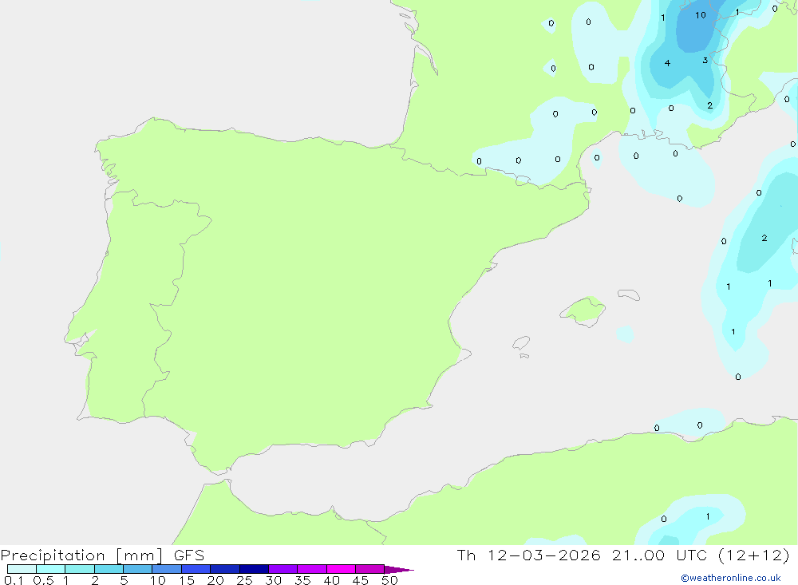798x585 pixels.
Task: Click the "Th 12-03-2026" date text
Action: 529,555
